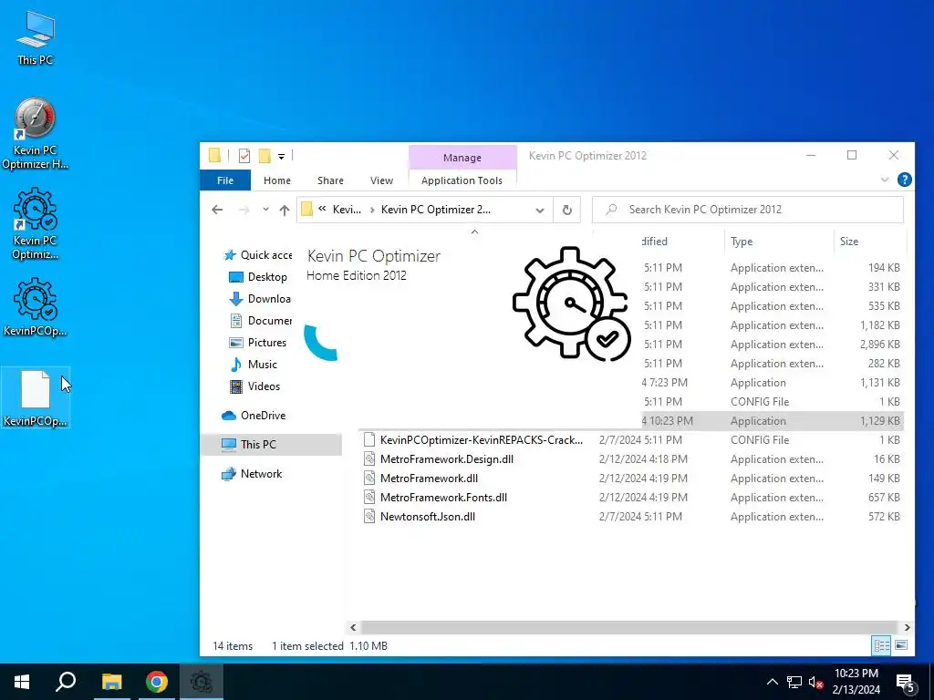Click Properties quick access toolbar icon

(244, 156)
